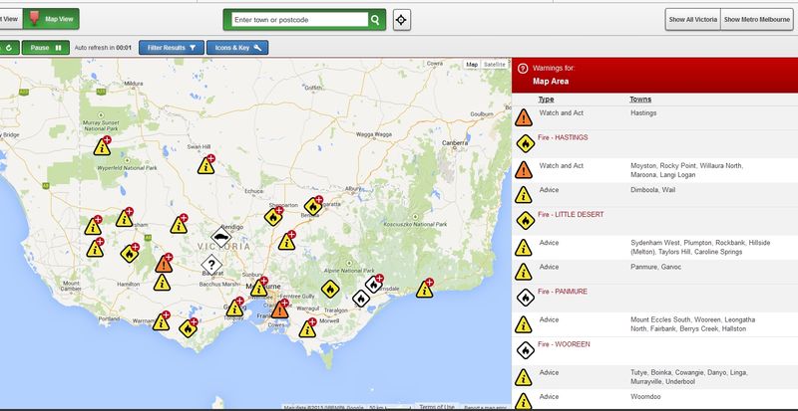
Task: Click towns text Sydenham West, Plumpton, Rockbank
Action: pos(700,248)
